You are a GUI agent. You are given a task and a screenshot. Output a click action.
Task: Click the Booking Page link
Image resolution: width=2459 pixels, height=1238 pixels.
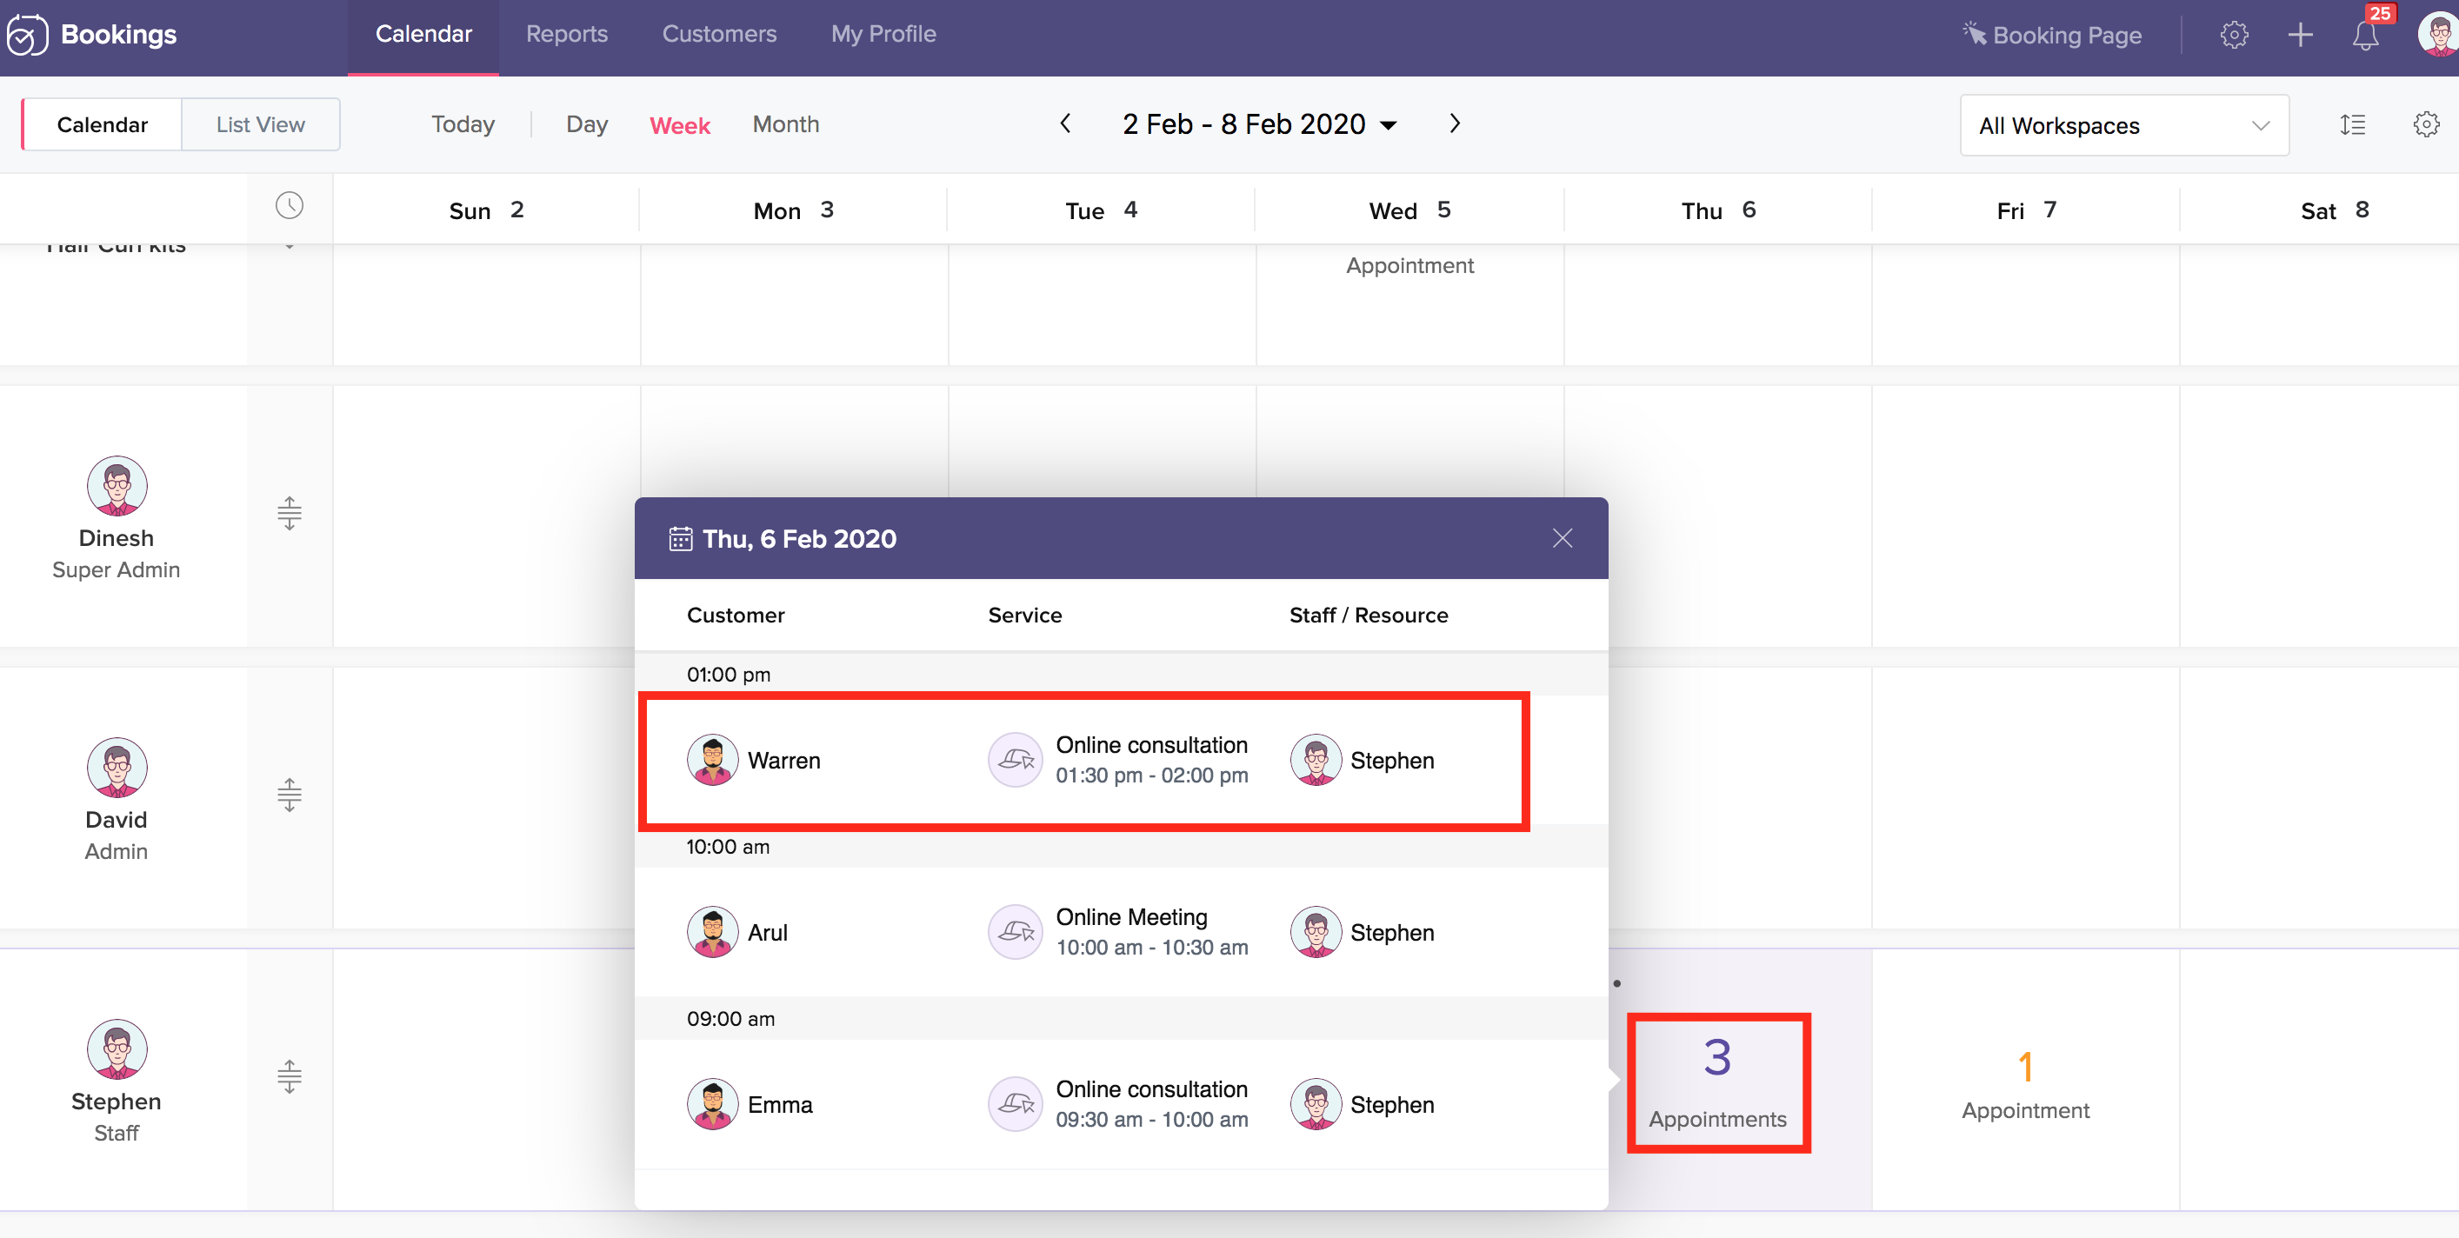[2052, 36]
